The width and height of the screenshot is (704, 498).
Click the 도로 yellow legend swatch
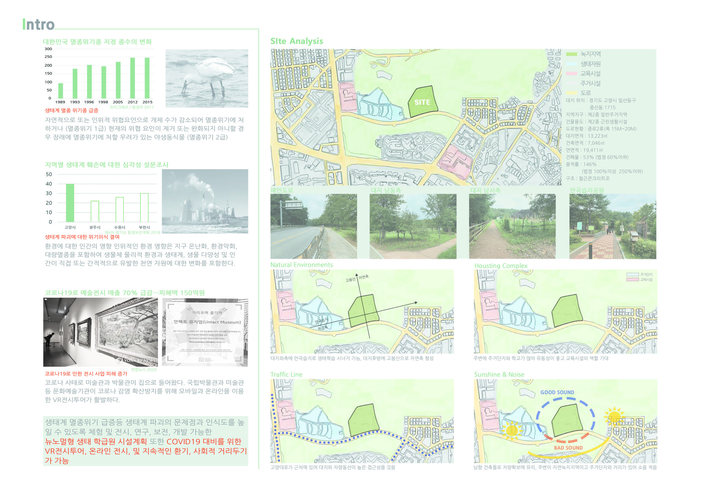572,93
